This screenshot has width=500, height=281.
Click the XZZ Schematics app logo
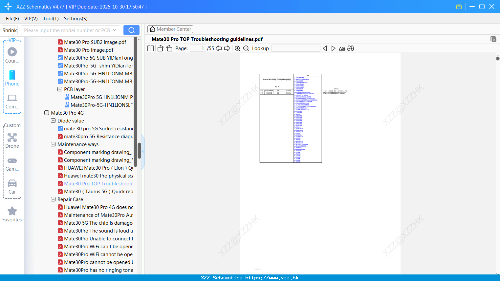point(8,7)
